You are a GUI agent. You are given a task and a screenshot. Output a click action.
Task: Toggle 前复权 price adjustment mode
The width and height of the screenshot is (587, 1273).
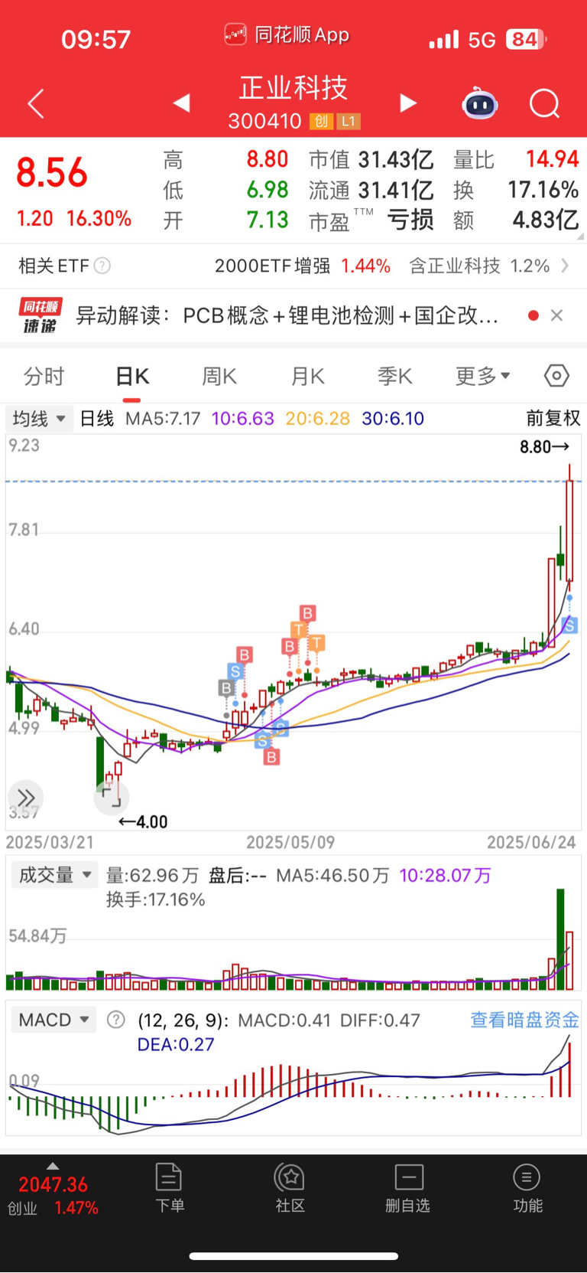pos(553,418)
